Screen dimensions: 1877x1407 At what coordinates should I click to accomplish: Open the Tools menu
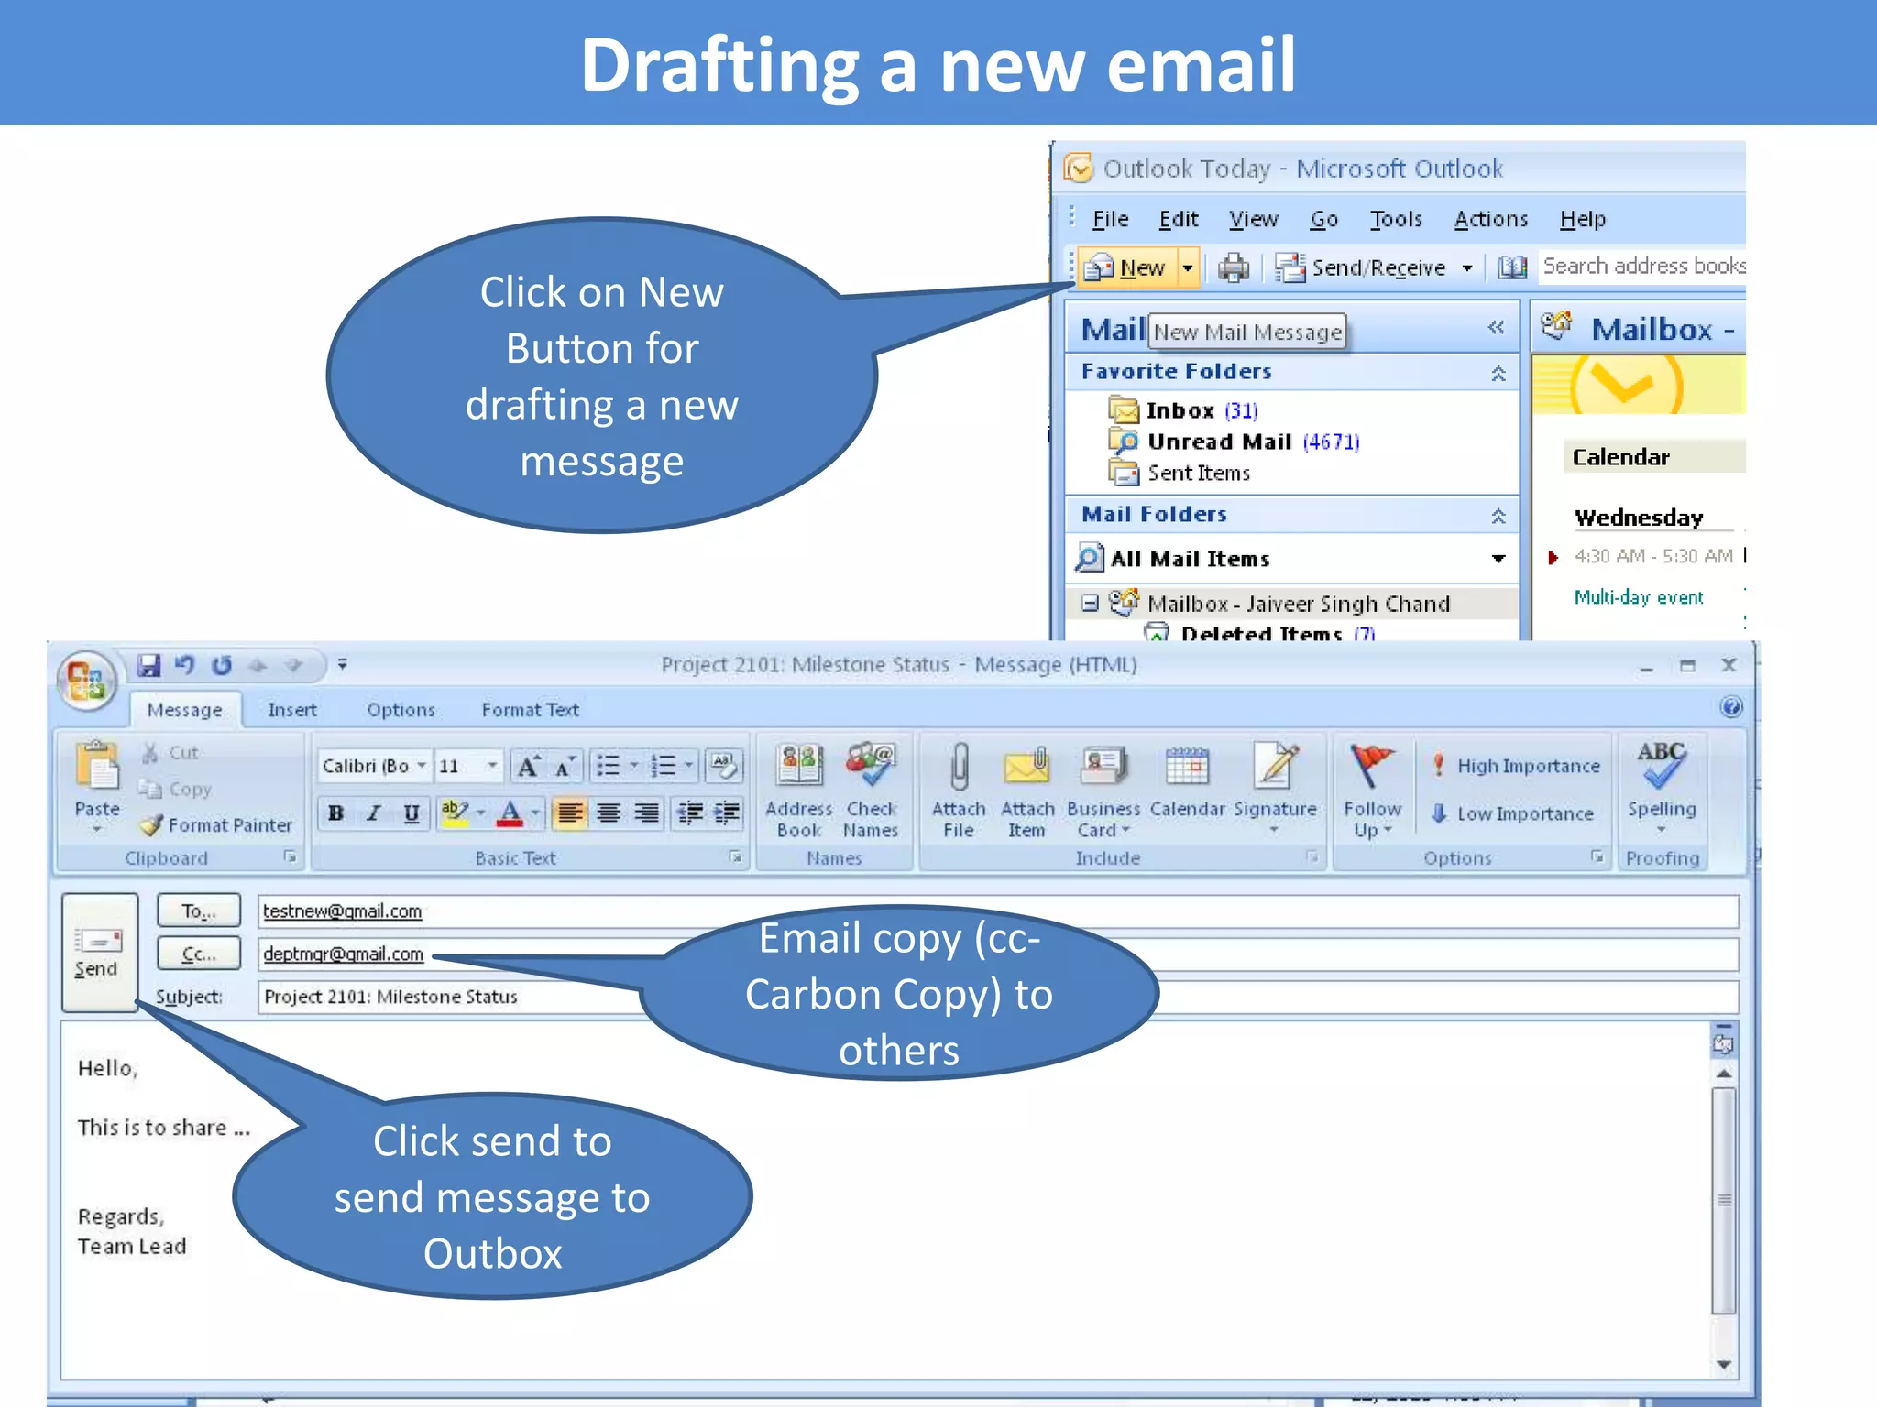click(1395, 220)
